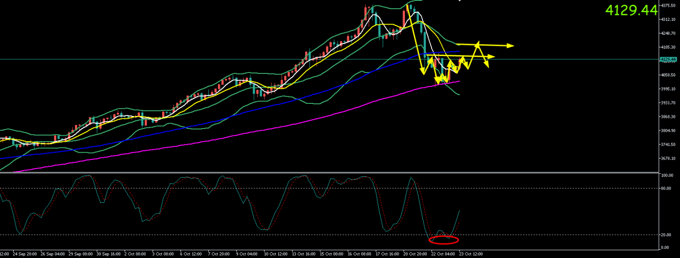Click the 4058.50 price level label
The height and width of the screenshot is (258, 680).
[x=667, y=75]
